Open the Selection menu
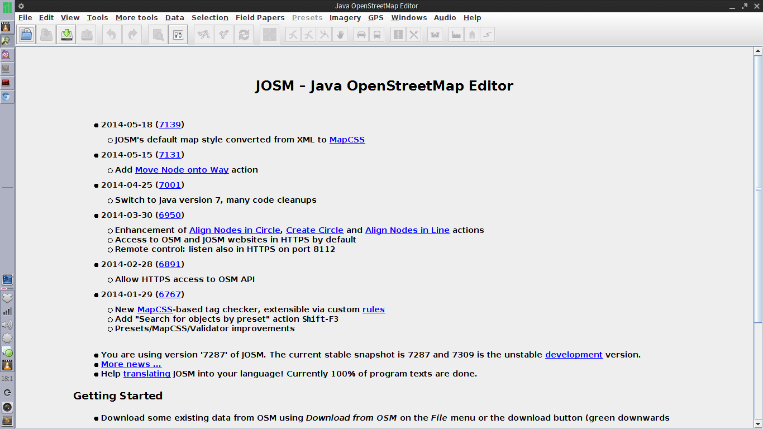The width and height of the screenshot is (763, 429). pos(210,18)
